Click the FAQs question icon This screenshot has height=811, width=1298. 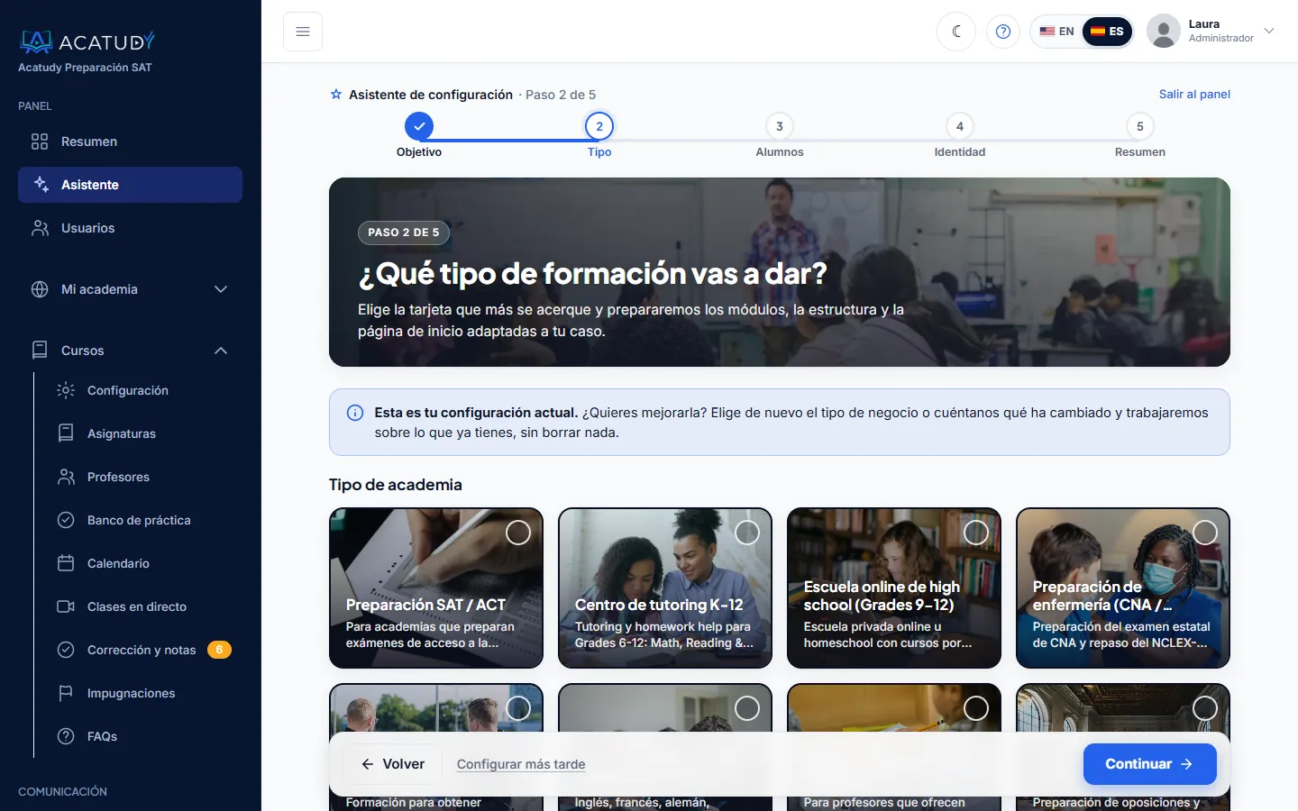point(66,736)
